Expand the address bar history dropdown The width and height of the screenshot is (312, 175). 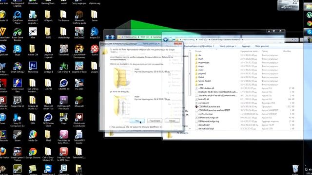(292, 40)
